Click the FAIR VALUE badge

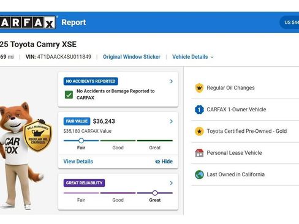(x=77, y=121)
